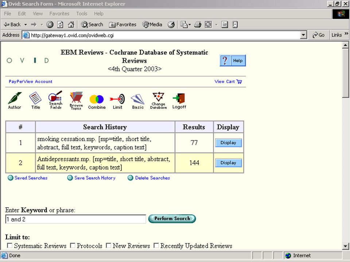
Task: Click the Links toolbar label
Action: tap(337, 35)
